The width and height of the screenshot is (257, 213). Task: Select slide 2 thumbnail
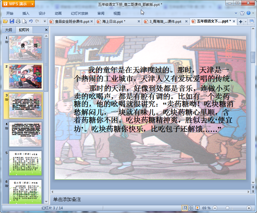25,77
